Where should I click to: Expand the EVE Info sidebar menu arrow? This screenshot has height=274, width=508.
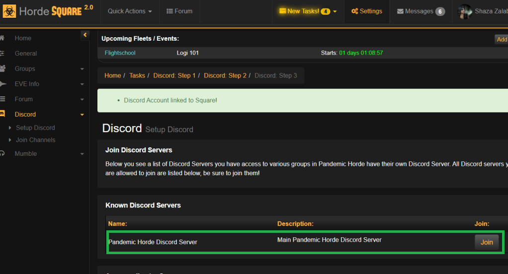coord(82,84)
